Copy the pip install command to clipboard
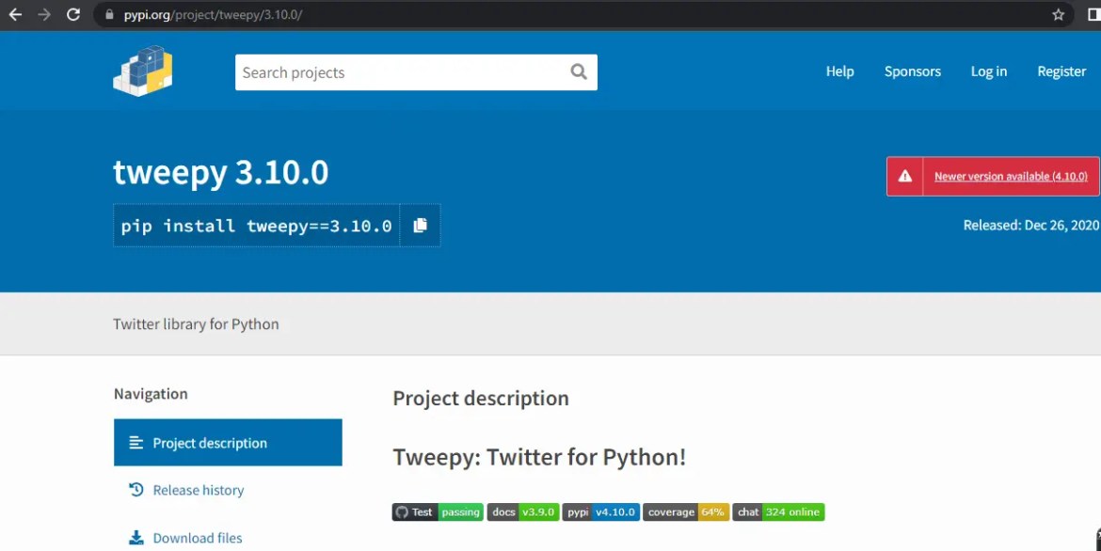The width and height of the screenshot is (1101, 551). (x=420, y=226)
